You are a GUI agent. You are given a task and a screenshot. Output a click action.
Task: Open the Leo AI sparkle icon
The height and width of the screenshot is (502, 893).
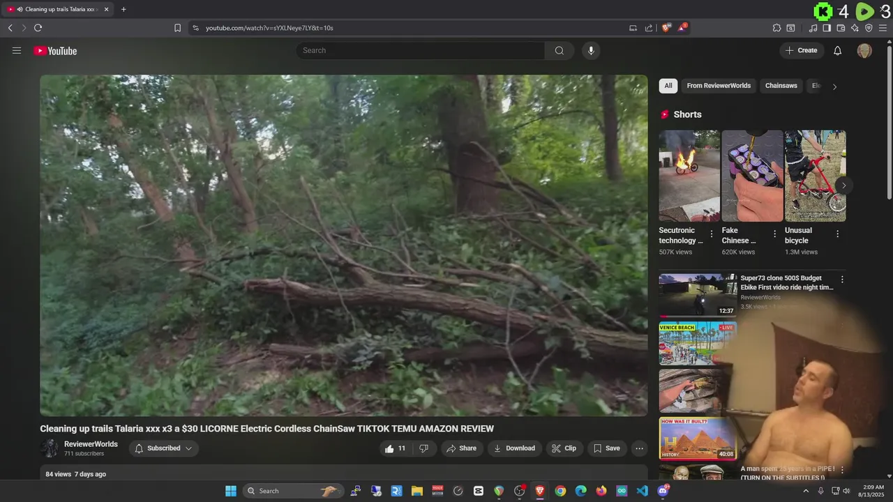coord(855,28)
